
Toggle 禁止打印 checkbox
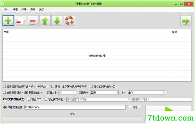point(29,99)
